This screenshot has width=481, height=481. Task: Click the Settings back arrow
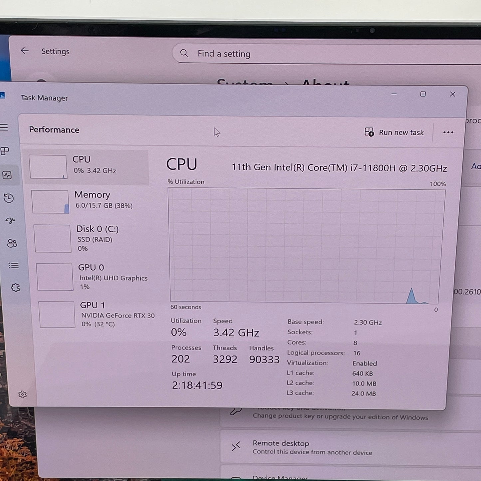[25, 50]
